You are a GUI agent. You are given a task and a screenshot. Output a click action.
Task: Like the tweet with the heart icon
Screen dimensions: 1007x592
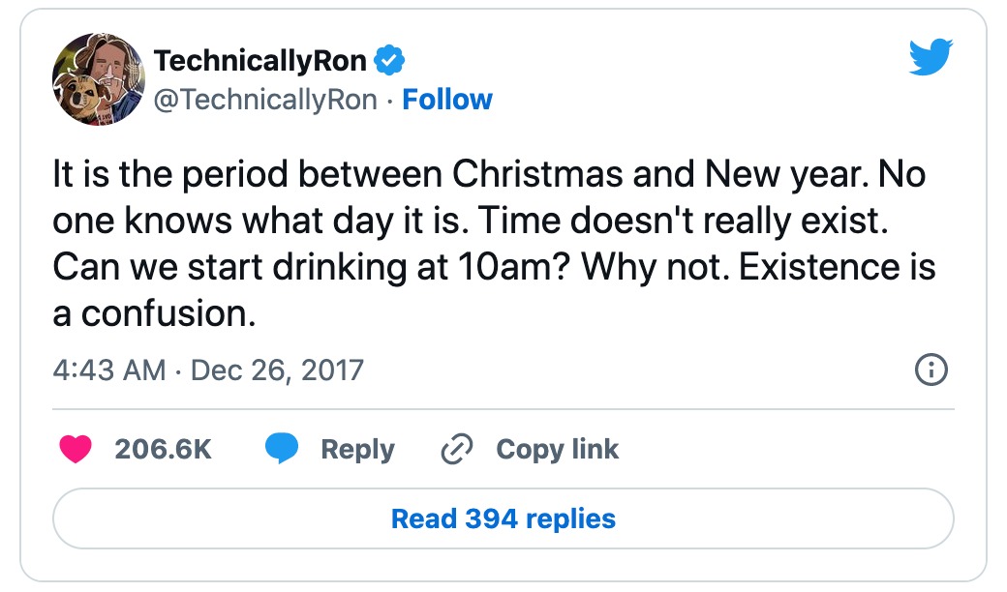(76, 449)
